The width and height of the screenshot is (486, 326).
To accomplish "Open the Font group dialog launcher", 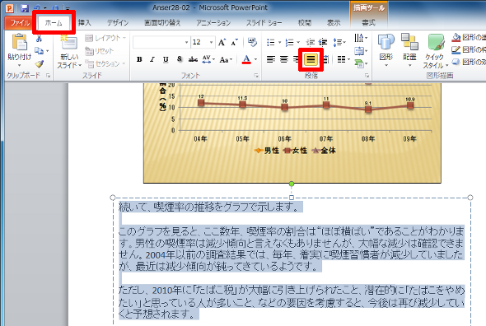I will [256, 75].
